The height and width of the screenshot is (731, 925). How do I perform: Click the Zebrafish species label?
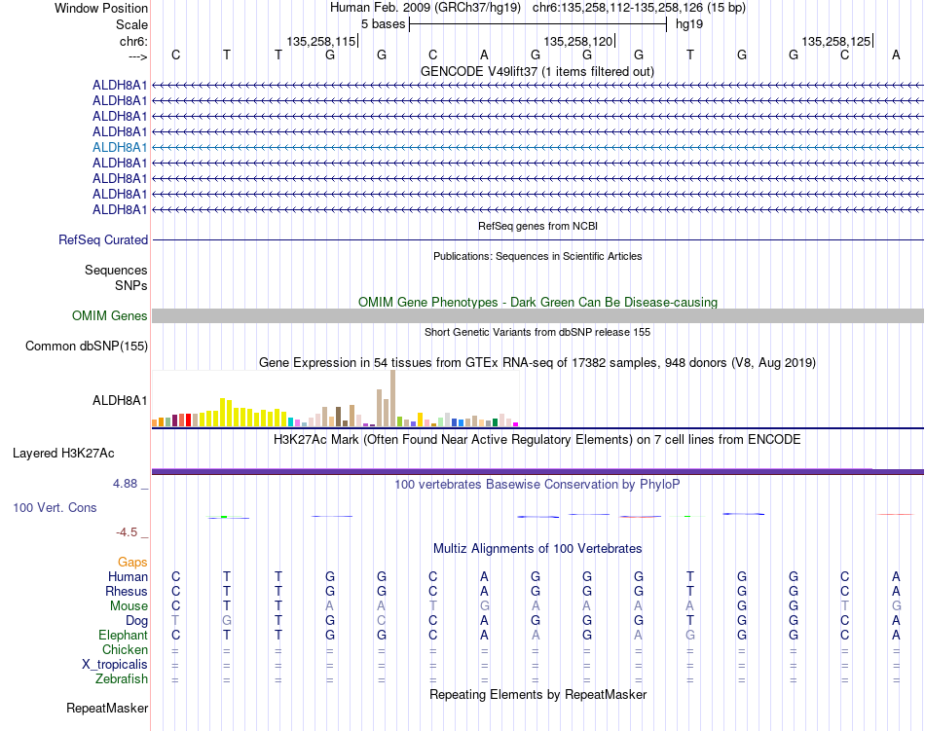pos(122,679)
